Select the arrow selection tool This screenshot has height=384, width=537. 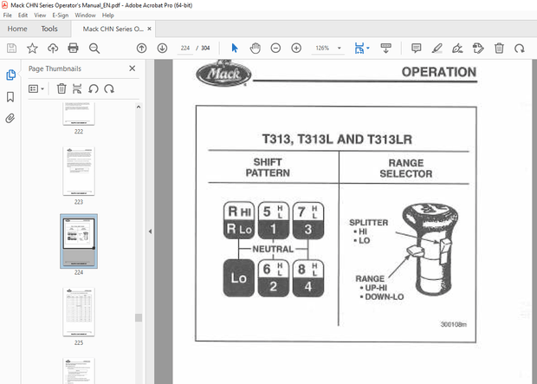(x=235, y=49)
